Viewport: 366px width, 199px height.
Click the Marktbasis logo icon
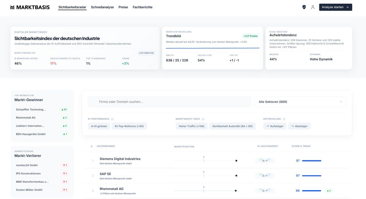pyautogui.click(x=12, y=7)
